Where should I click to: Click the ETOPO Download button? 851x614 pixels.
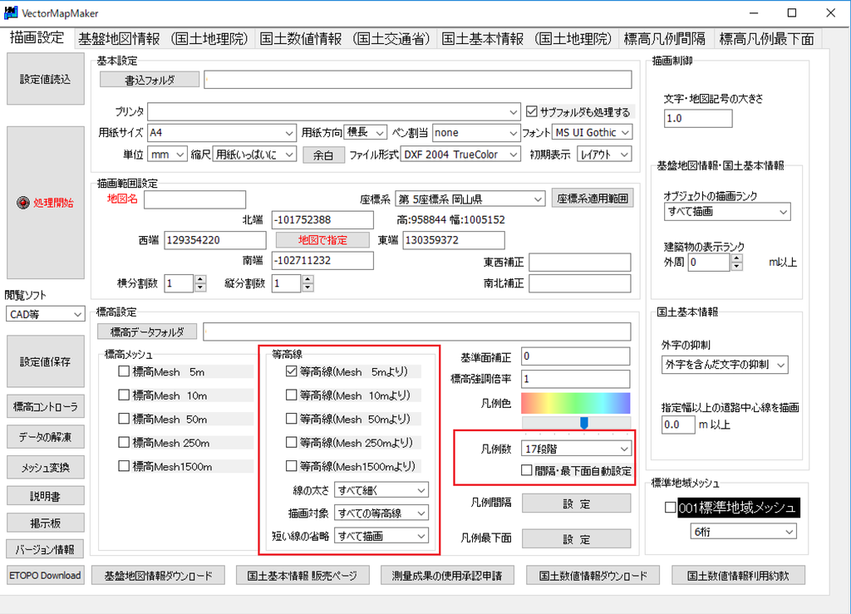click(46, 575)
